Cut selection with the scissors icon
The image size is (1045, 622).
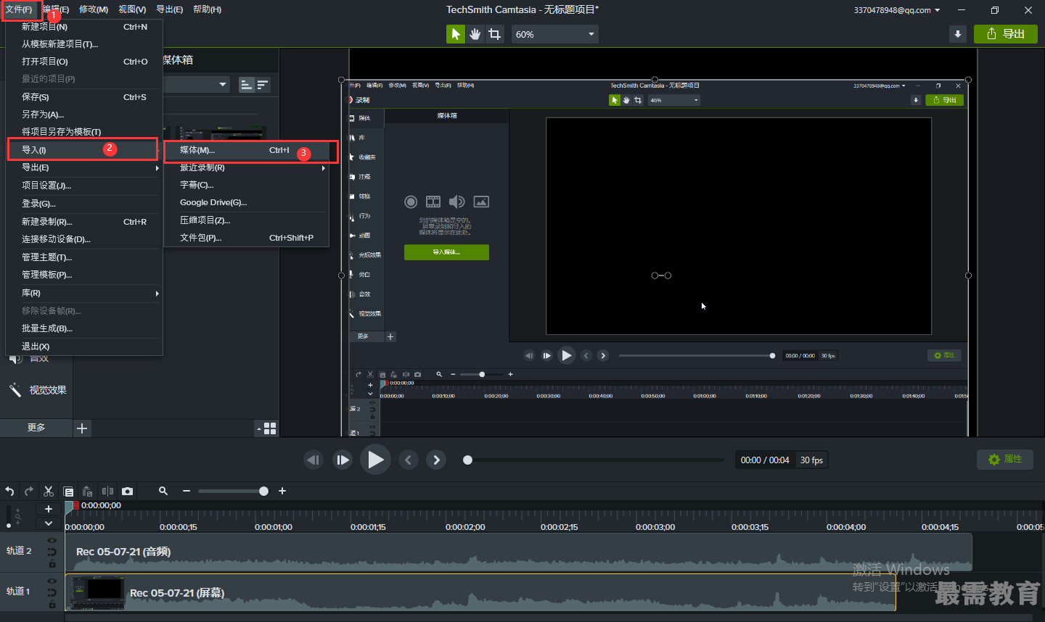pos(49,492)
